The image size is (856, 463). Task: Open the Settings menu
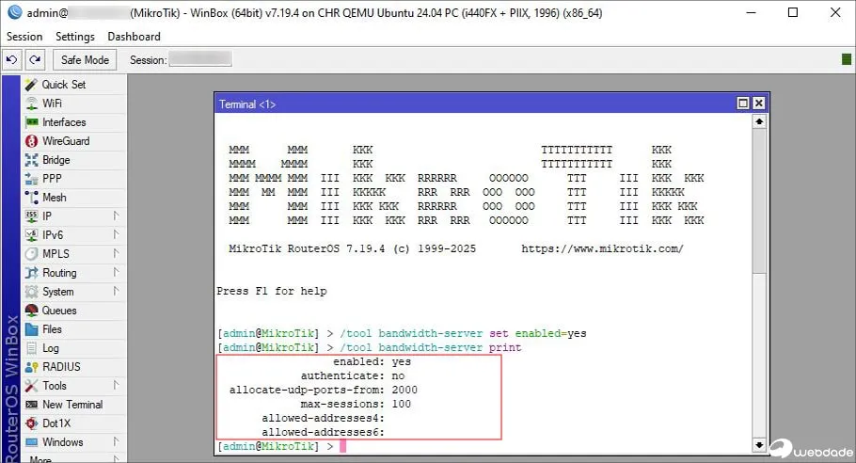[75, 37]
